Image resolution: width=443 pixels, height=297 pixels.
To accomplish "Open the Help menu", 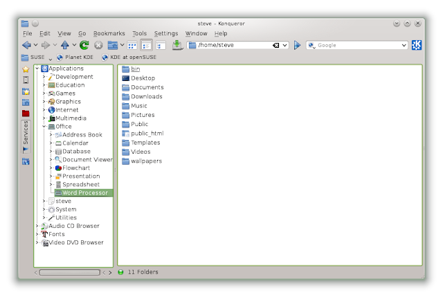I will (221, 33).
